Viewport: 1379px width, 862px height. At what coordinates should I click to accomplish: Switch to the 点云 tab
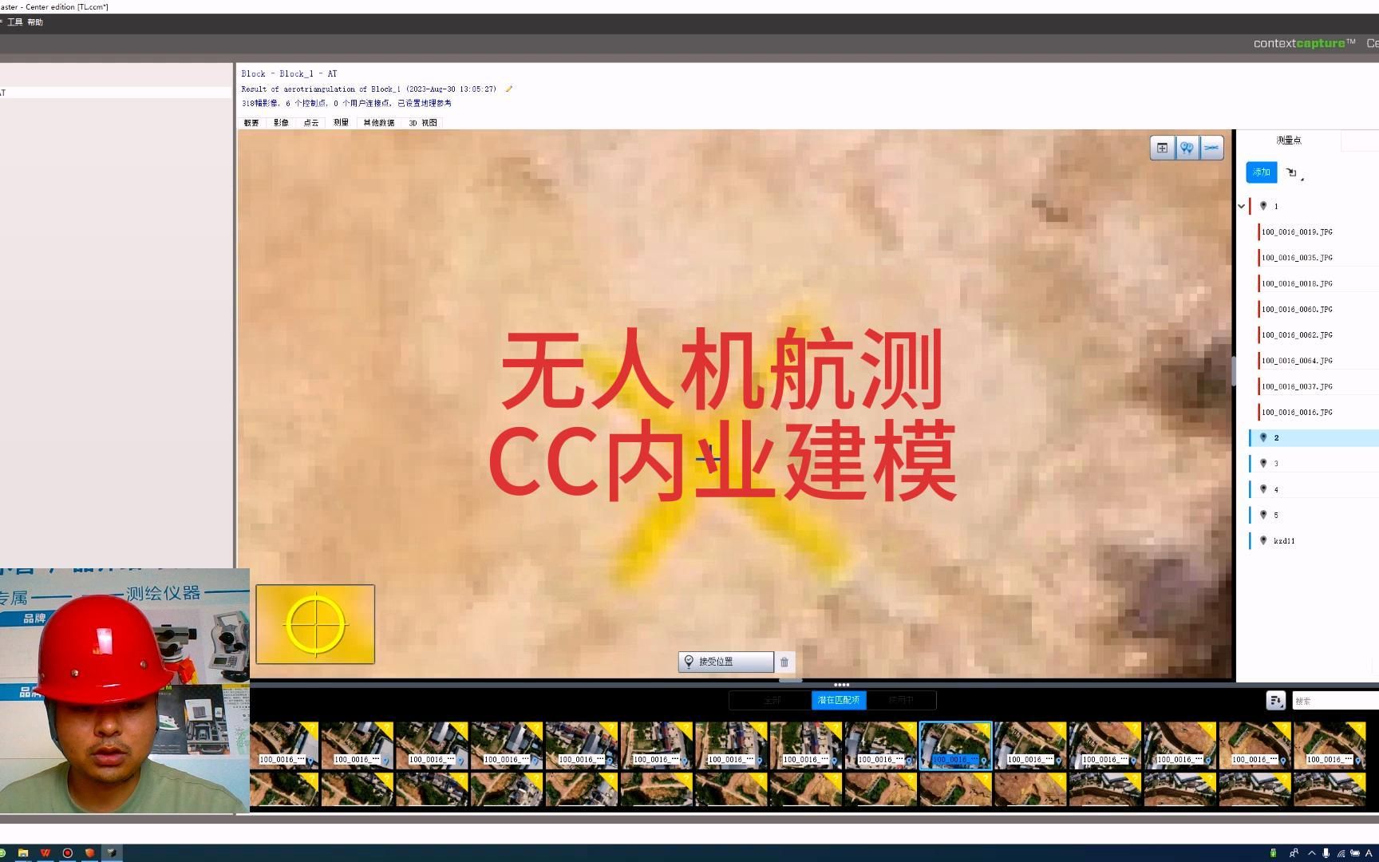pyautogui.click(x=310, y=122)
